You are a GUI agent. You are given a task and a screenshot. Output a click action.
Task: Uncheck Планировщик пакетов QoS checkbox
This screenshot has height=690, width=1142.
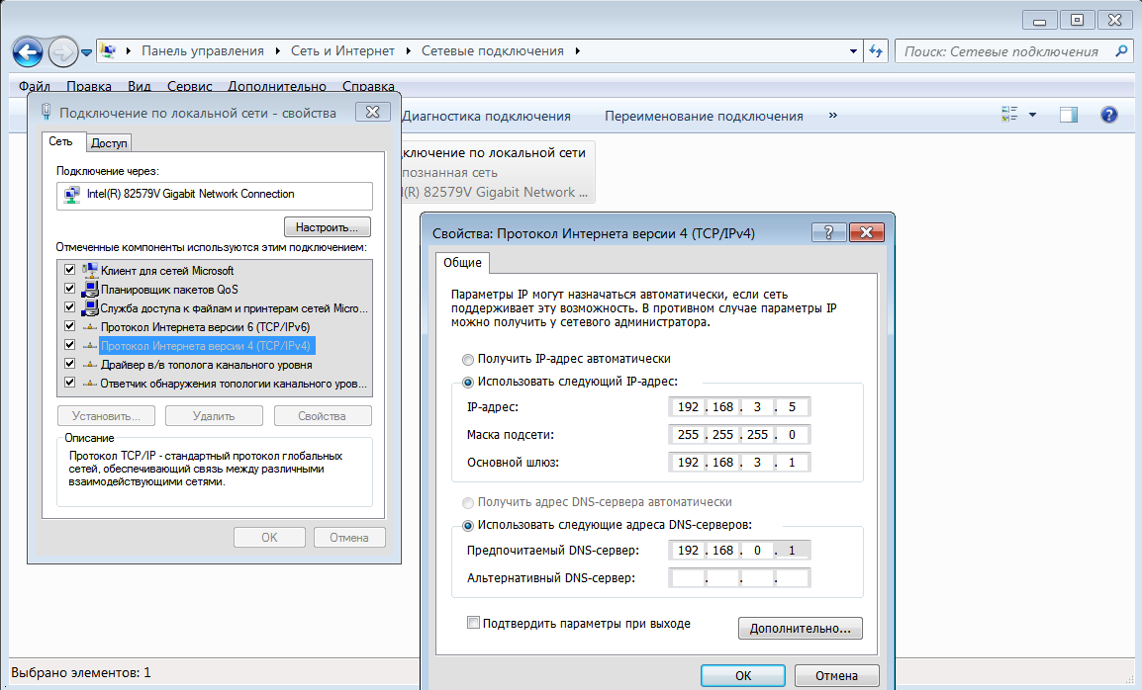(69, 289)
